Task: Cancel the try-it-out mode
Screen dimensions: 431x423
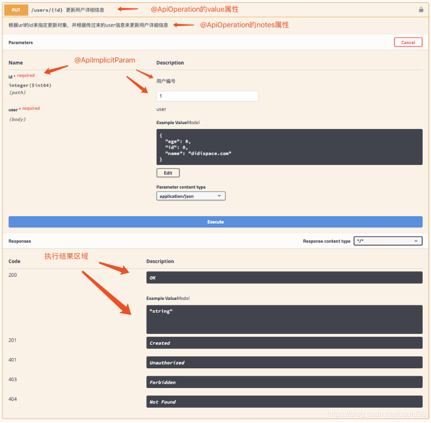Action: pos(408,42)
